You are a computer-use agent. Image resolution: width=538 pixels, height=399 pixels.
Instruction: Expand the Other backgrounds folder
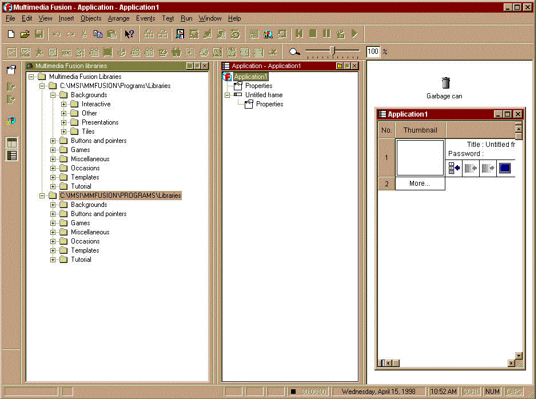[64, 113]
